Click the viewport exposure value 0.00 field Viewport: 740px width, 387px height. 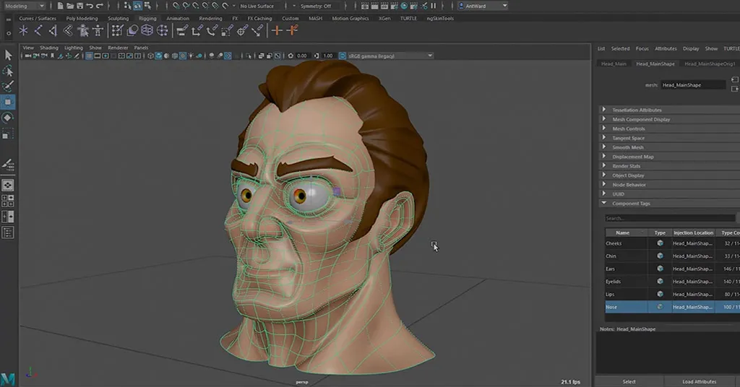tap(303, 56)
